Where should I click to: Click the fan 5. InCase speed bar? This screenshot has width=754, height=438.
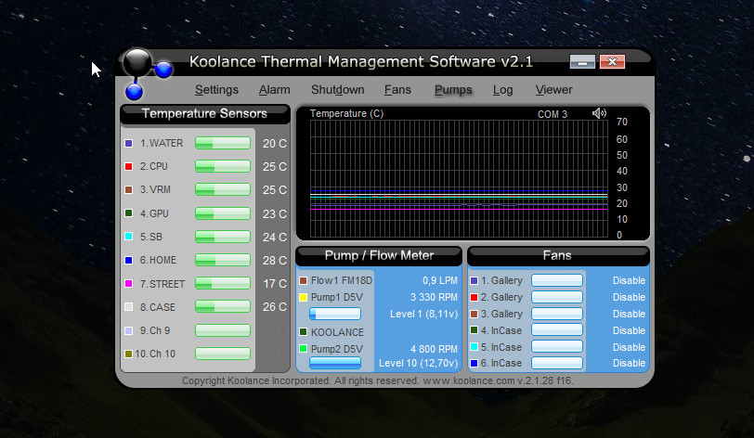point(557,346)
